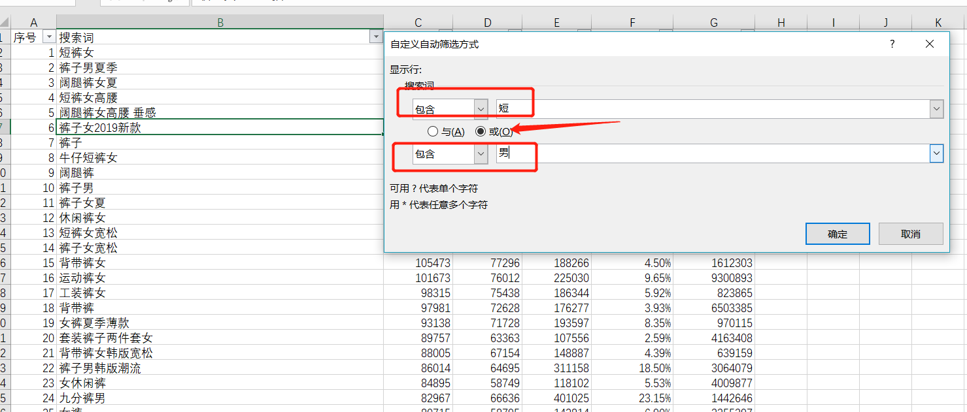967x412 pixels.
Task: Select the cell 短裤女宽松
Action: [x=220, y=233]
